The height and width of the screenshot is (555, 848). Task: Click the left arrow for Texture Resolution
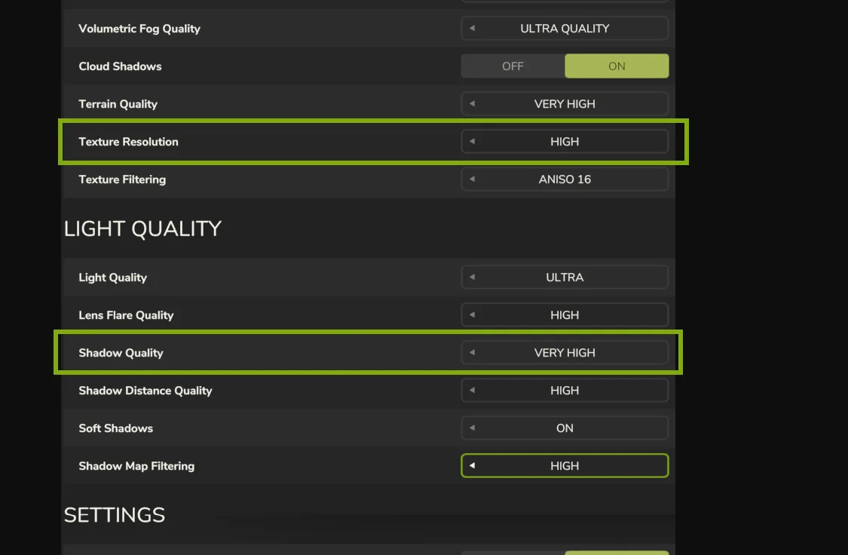[472, 142]
